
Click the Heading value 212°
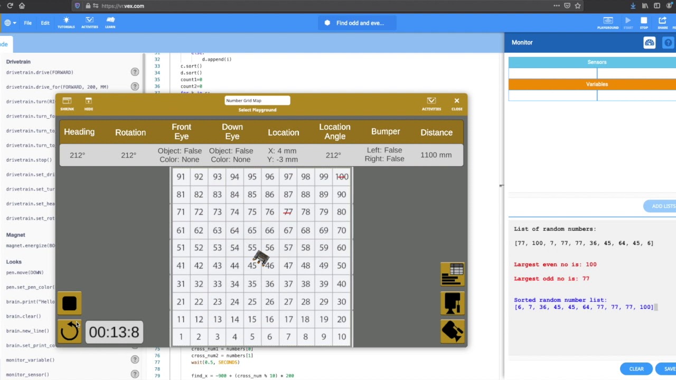(x=77, y=155)
